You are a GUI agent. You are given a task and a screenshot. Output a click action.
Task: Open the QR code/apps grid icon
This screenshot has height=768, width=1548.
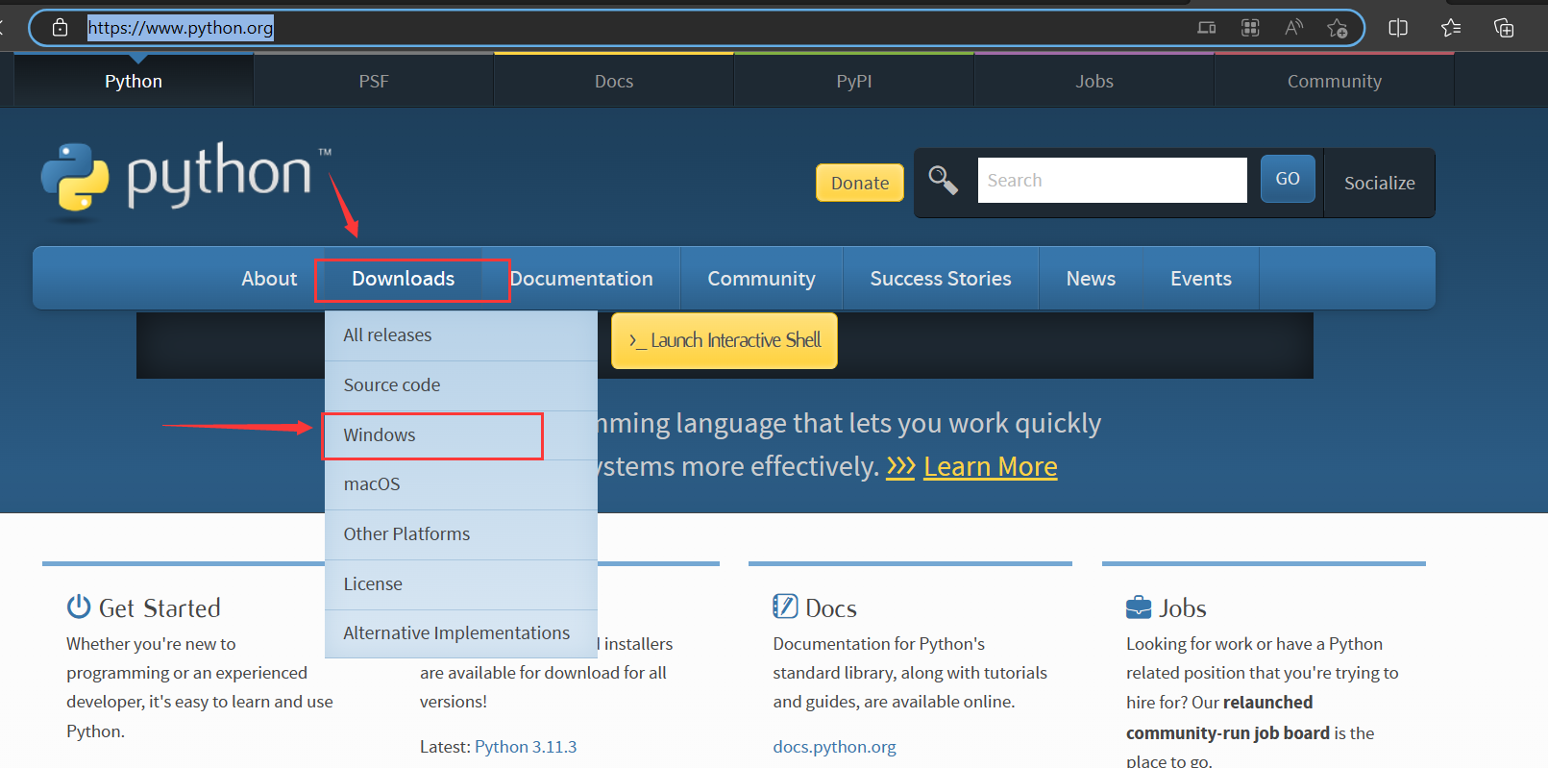(x=1250, y=28)
